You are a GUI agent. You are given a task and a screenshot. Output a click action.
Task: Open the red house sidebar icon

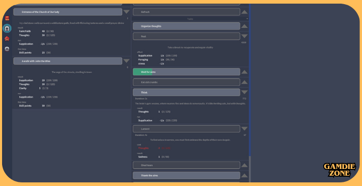coord(7,39)
